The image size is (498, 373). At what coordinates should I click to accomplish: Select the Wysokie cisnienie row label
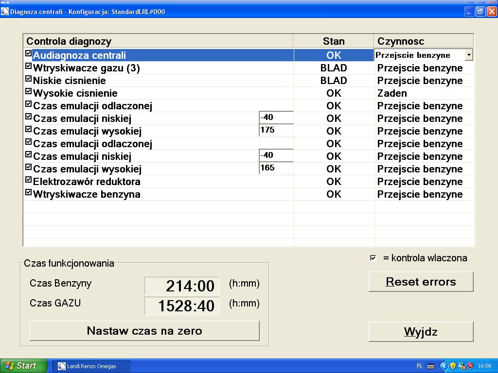[x=75, y=93]
